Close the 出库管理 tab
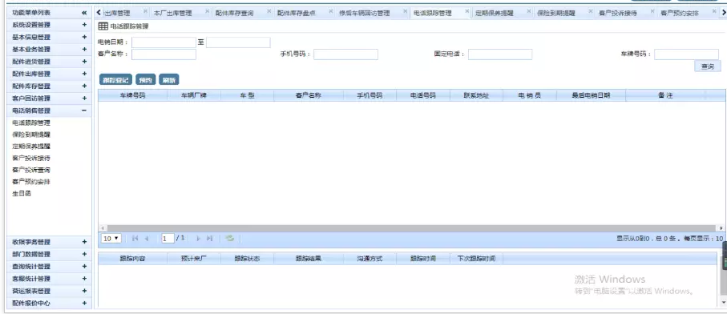Image resolution: width=727 pixels, height=314 pixels. (145, 11)
